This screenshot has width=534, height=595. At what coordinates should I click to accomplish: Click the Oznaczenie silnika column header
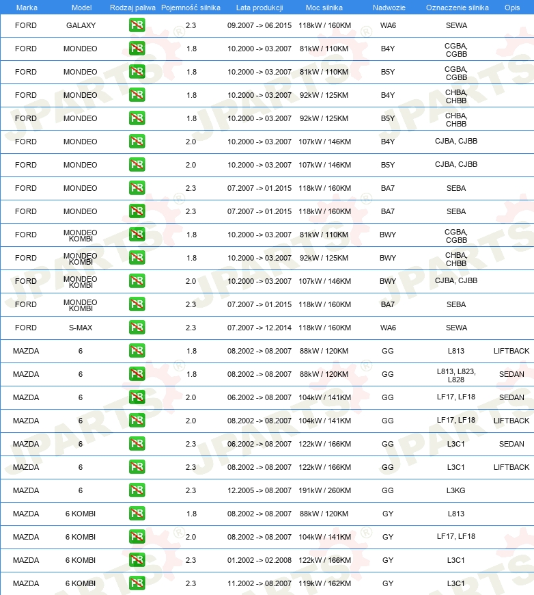pyautogui.click(x=457, y=8)
